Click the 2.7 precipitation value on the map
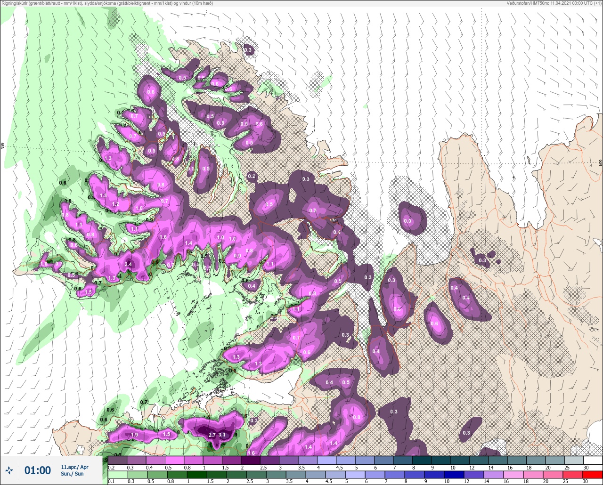603x485 pixels. coord(212,435)
